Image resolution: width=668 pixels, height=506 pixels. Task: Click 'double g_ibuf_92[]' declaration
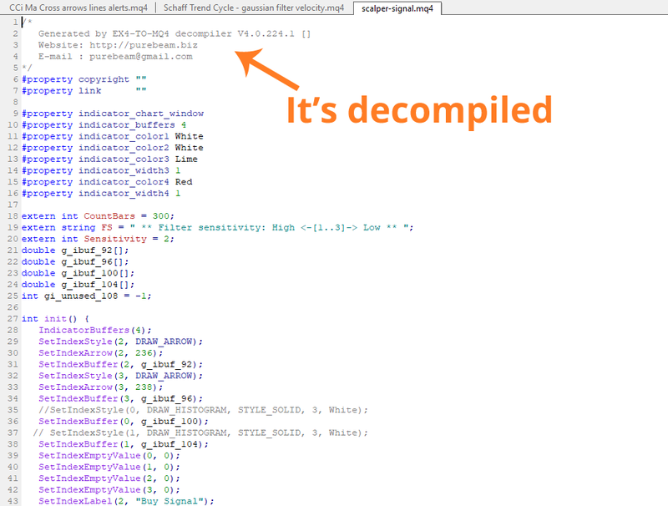(x=75, y=250)
